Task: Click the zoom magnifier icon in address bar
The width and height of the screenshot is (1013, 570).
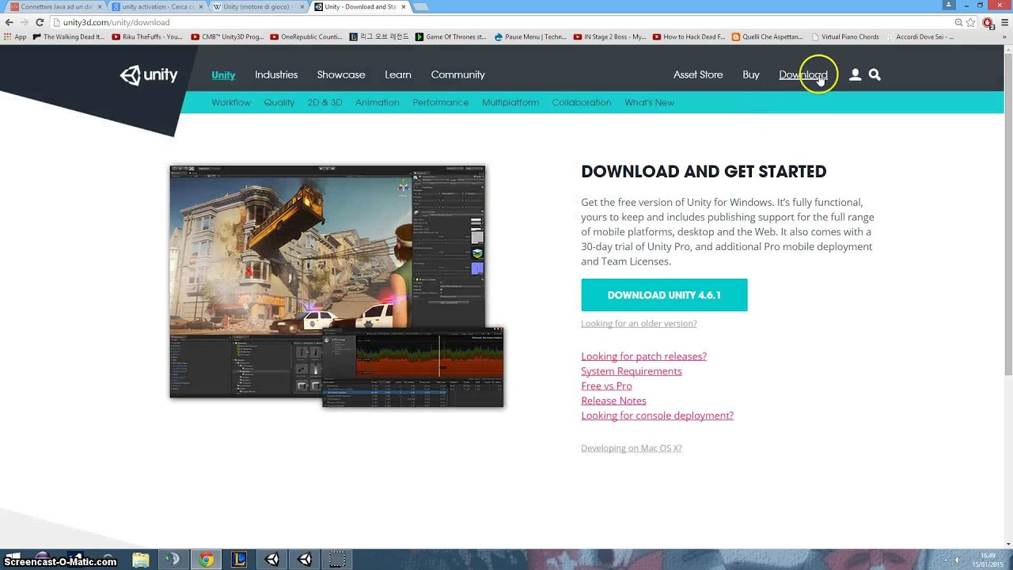Action: [958, 22]
